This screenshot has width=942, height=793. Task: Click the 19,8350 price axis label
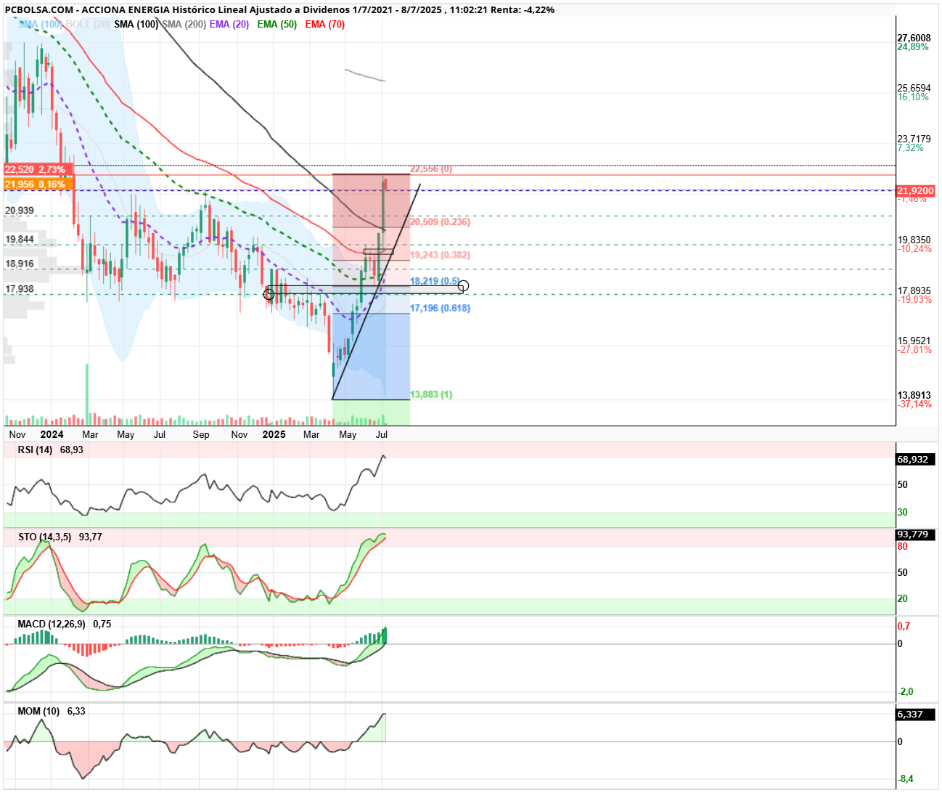click(914, 240)
